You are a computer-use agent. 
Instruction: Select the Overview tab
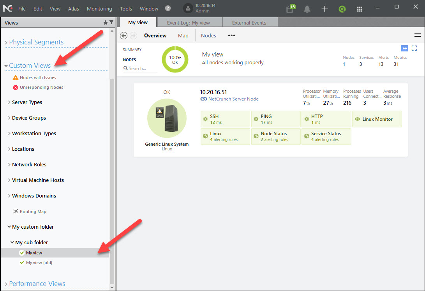(x=155, y=35)
